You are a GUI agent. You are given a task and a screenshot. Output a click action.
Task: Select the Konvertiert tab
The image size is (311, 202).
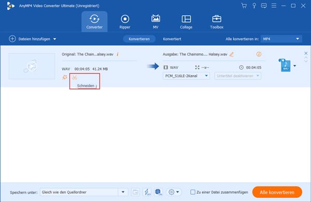click(x=172, y=39)
